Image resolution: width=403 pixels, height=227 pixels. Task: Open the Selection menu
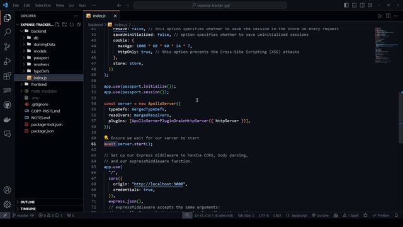coord(43,5)
